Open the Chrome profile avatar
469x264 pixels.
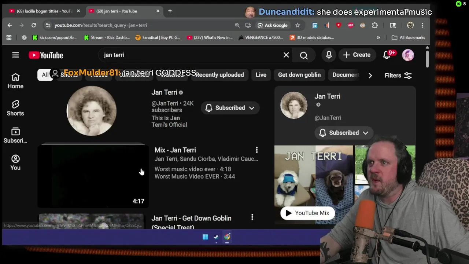(x=410, y=25)
